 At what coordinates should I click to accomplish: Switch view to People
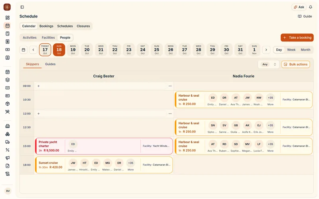65,37
